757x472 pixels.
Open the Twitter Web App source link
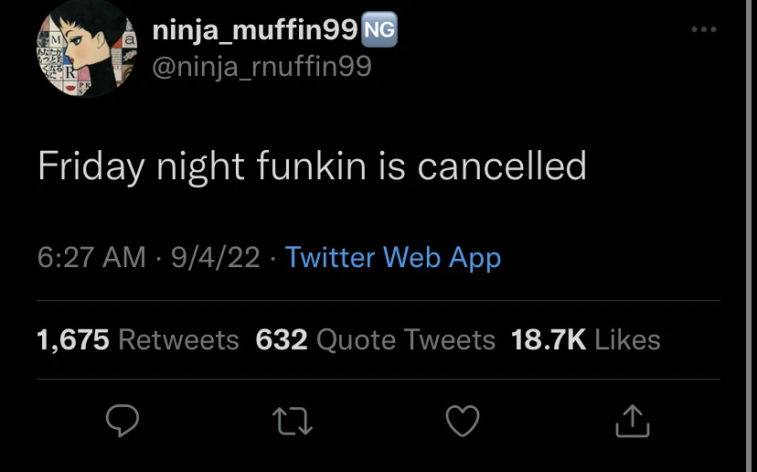(x=392, y=258)
